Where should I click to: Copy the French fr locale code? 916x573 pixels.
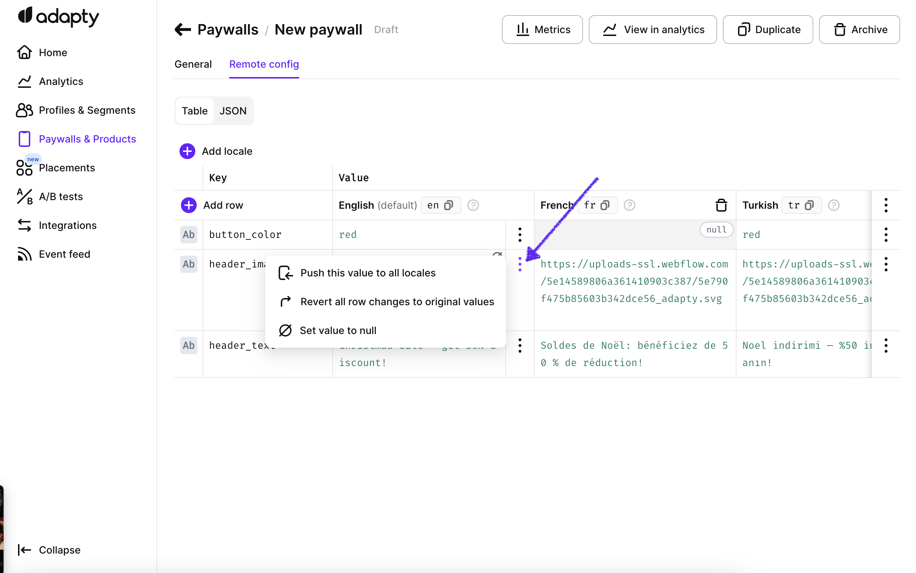(605, 205)
